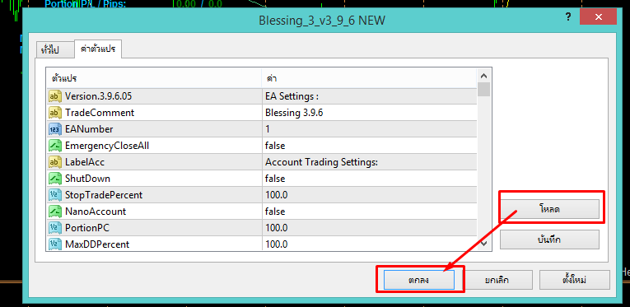Viewport: 630px width, 307px height.
Task: Click the 'Blessing 3.9.6' value cell
Action: pyautogui.click(x=369, y=113)
